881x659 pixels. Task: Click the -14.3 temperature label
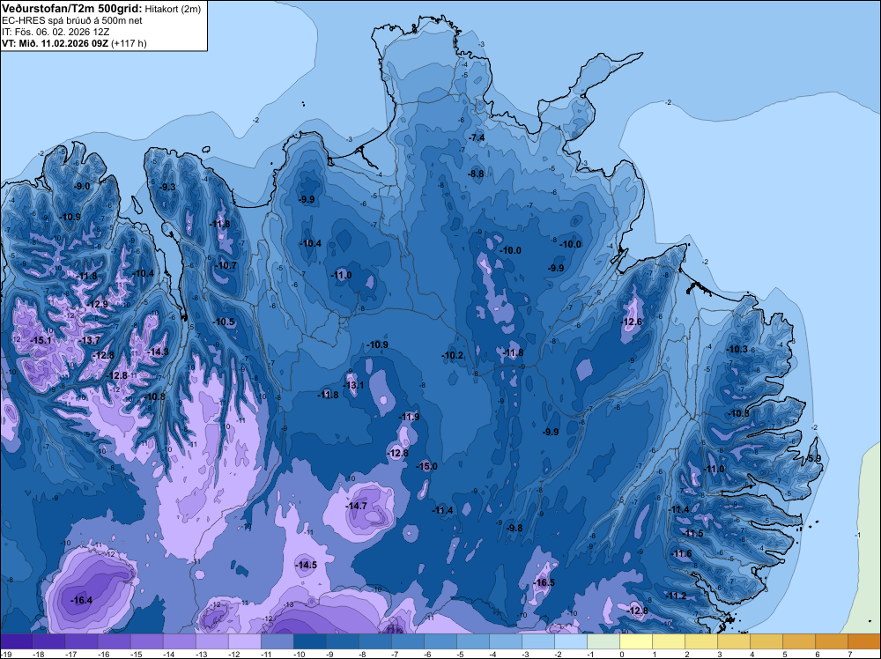[158, 352]
